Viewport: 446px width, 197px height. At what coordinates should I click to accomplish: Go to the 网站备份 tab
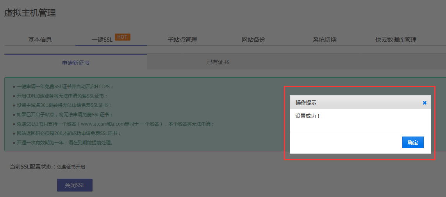click(x=253, y=40)
